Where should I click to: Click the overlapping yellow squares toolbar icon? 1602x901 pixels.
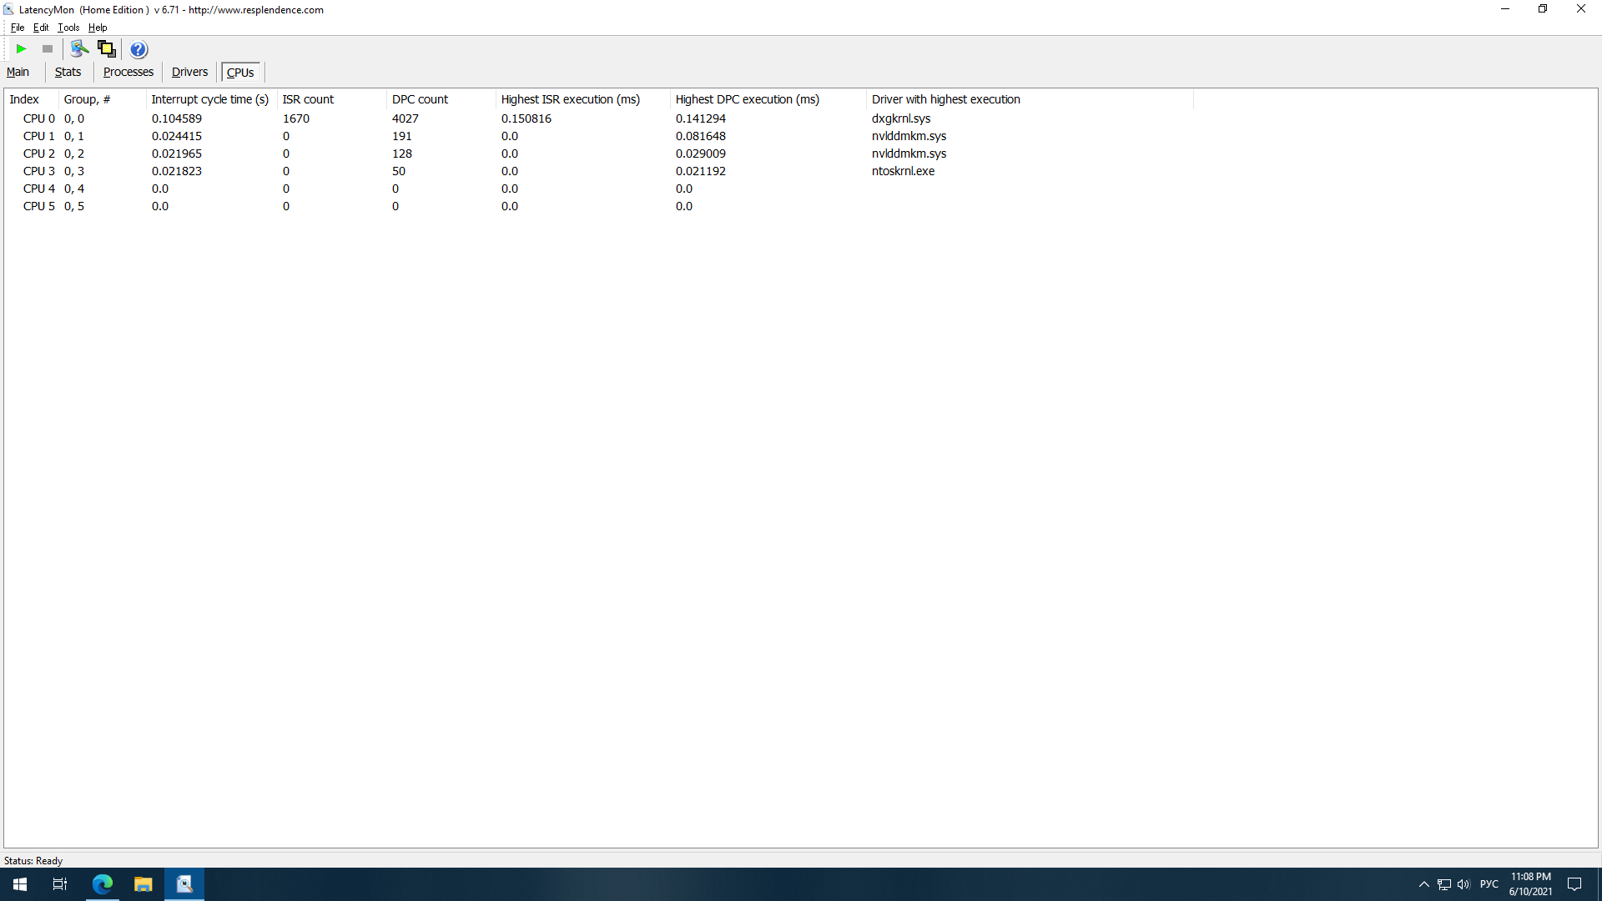point(106,49)
